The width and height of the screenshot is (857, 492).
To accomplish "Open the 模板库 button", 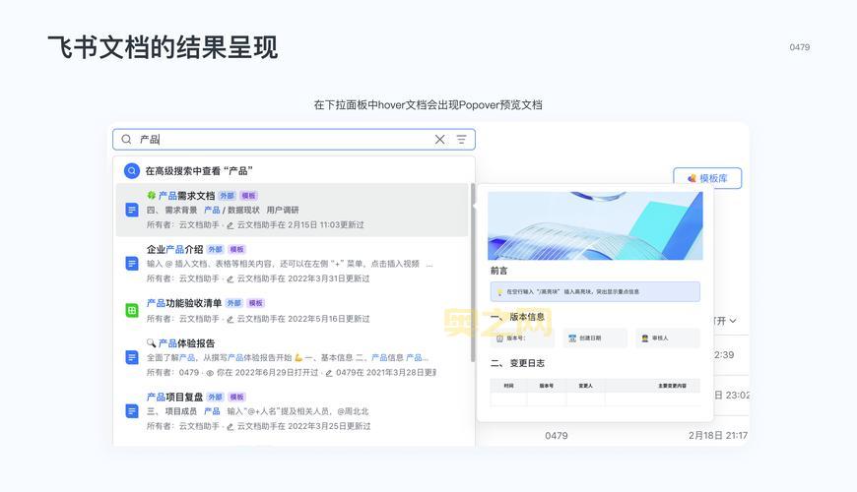I will [707, 178].
